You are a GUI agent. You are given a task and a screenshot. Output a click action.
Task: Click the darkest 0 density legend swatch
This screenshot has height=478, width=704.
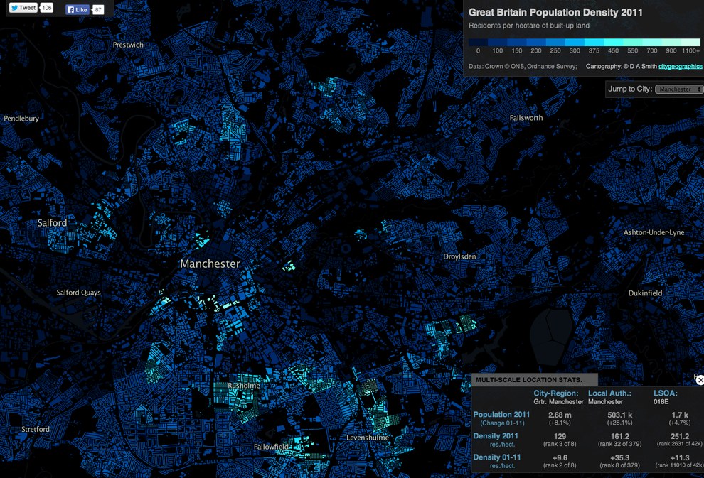tap(478, 42)
